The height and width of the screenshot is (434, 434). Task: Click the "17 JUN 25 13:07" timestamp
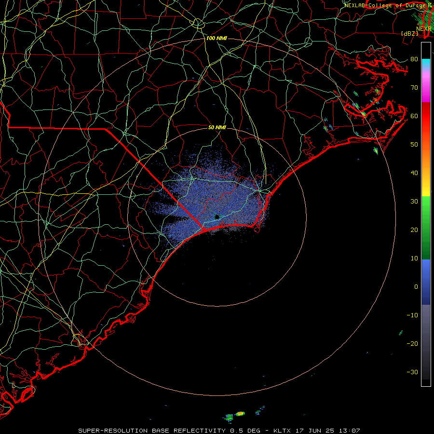click(327, 431)
